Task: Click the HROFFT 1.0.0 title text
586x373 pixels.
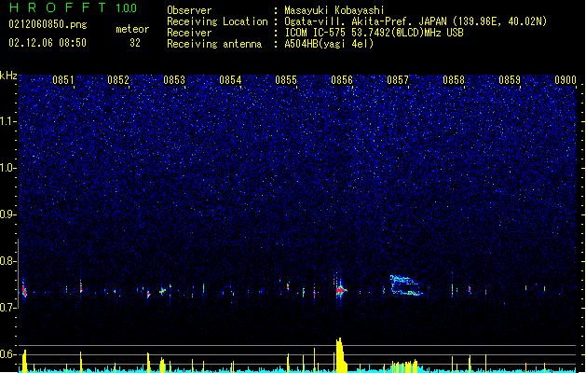Action: coord(74,7)
